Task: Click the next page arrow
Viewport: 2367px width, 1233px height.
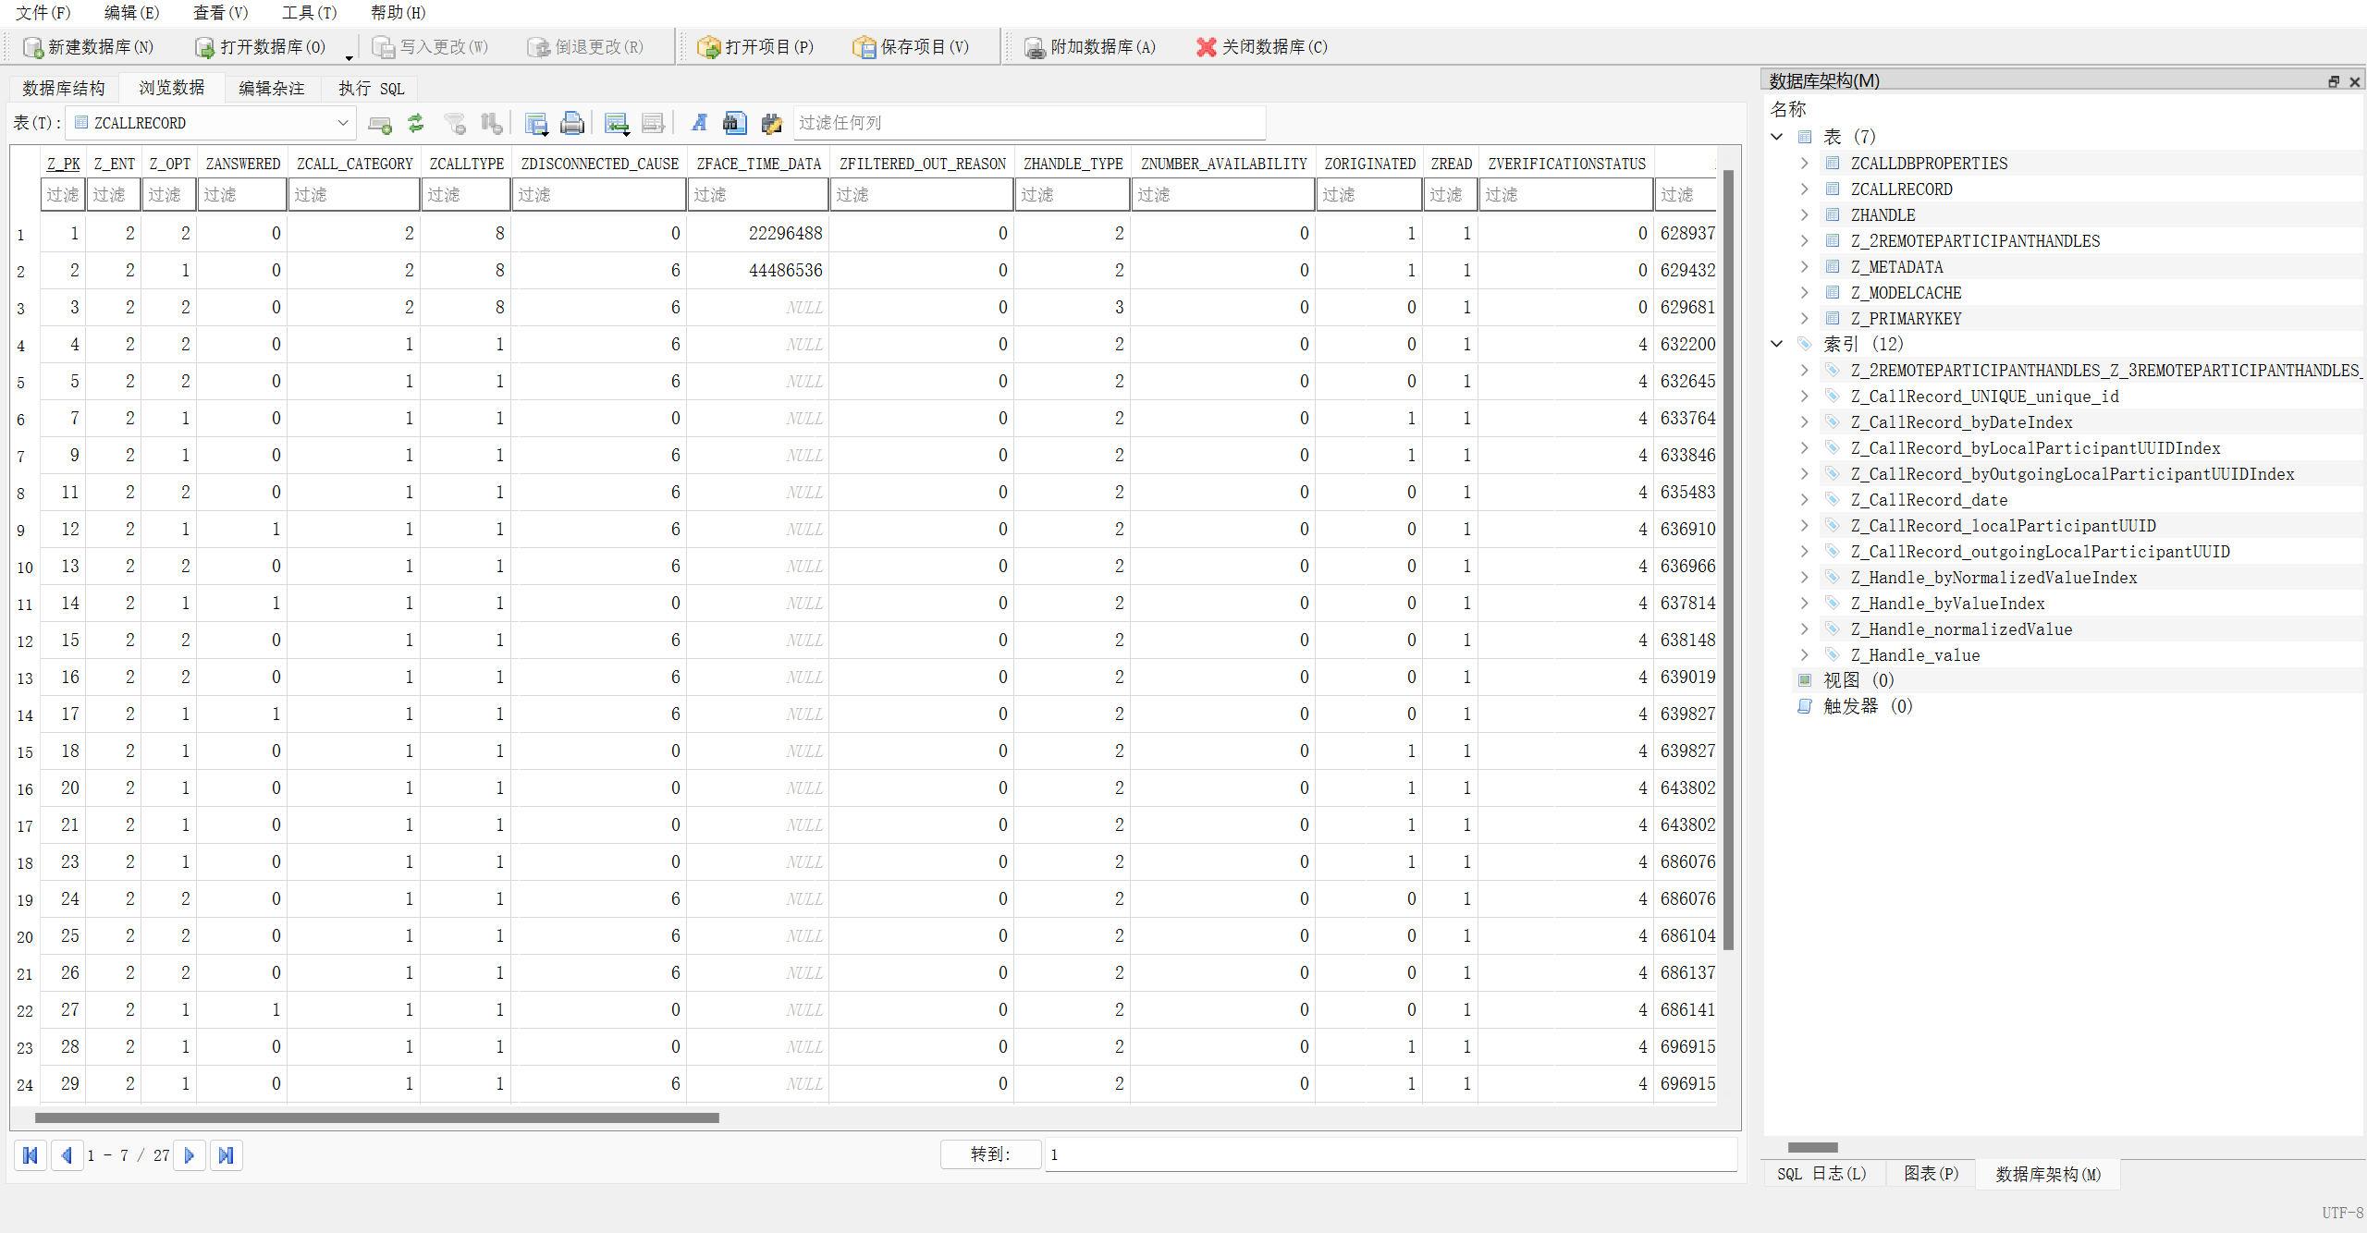Action: click(x=190, y=1155)
